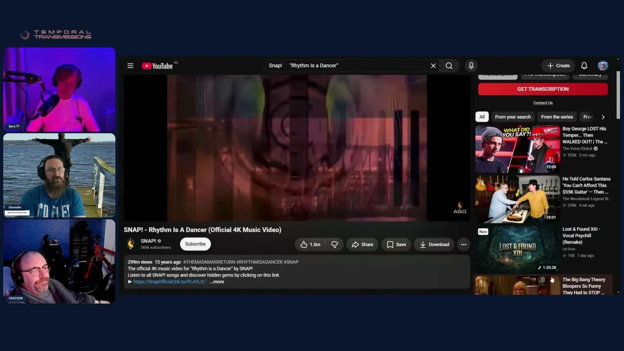Share the Rhythm Is A Dancer video
624x351 pixels.
tap(362, 245)
